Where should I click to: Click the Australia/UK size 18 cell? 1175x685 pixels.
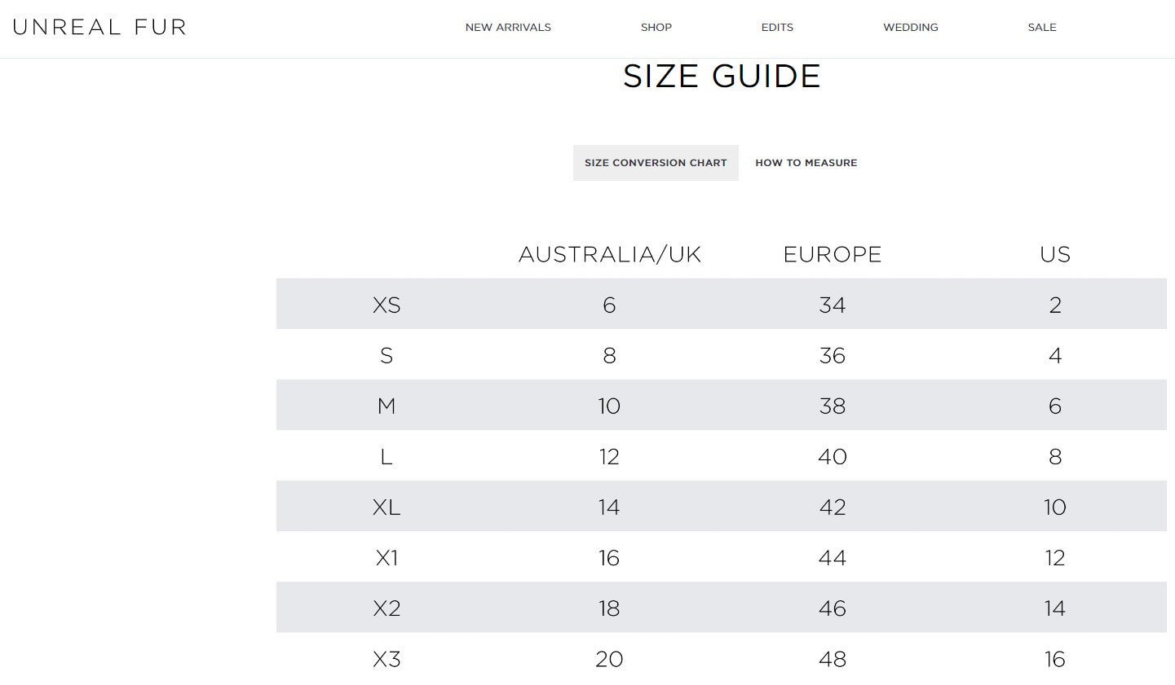coord(609,608)
